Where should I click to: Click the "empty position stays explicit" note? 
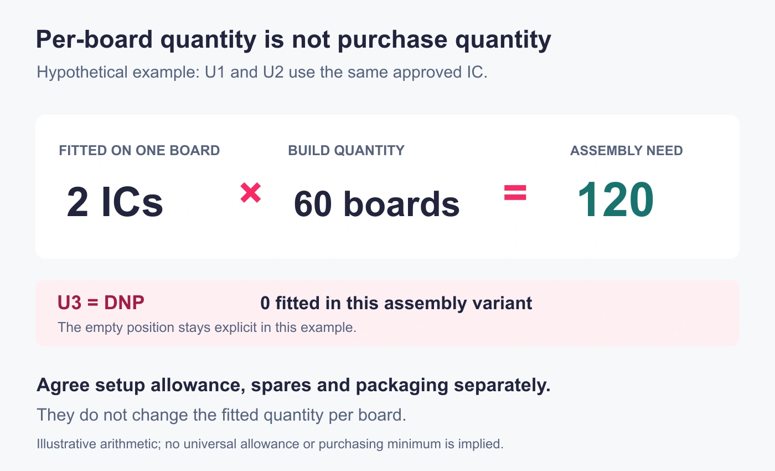[x=207, y=327]
